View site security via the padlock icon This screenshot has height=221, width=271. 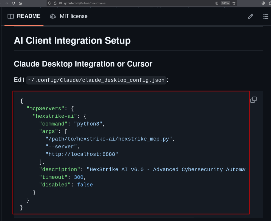[x=55, y=3]
